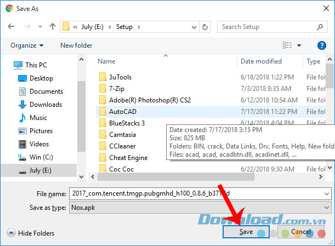Show hidden parent path chevrons
Image resolution: width=335 pixels, height=246 pixels.
point(75,27)
